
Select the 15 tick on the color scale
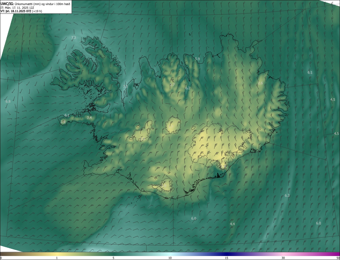click(x=227, y=258)
